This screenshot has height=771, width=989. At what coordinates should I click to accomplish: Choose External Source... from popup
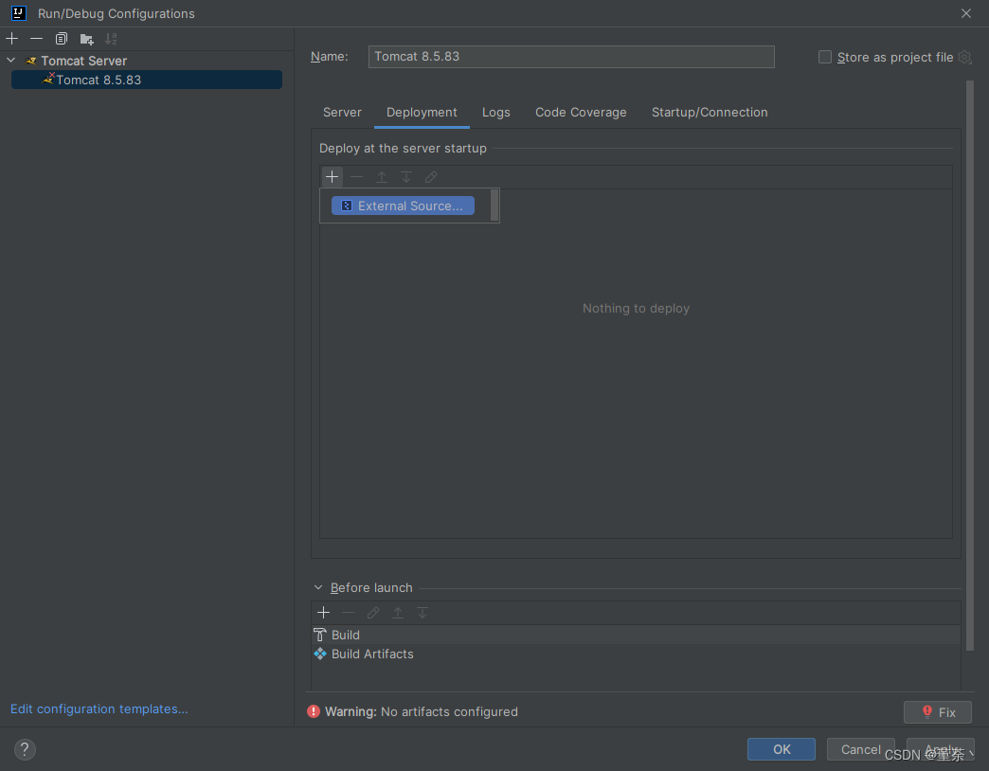pyautogui.click(x=403, y=206)
